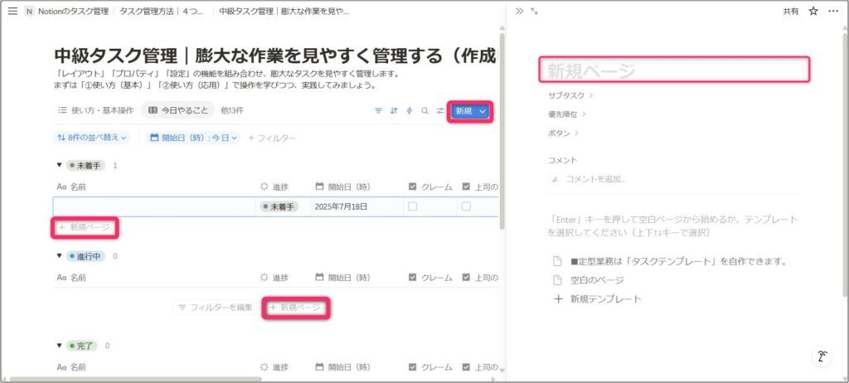Click the blue 新規 button

click(x=464, y=111)
